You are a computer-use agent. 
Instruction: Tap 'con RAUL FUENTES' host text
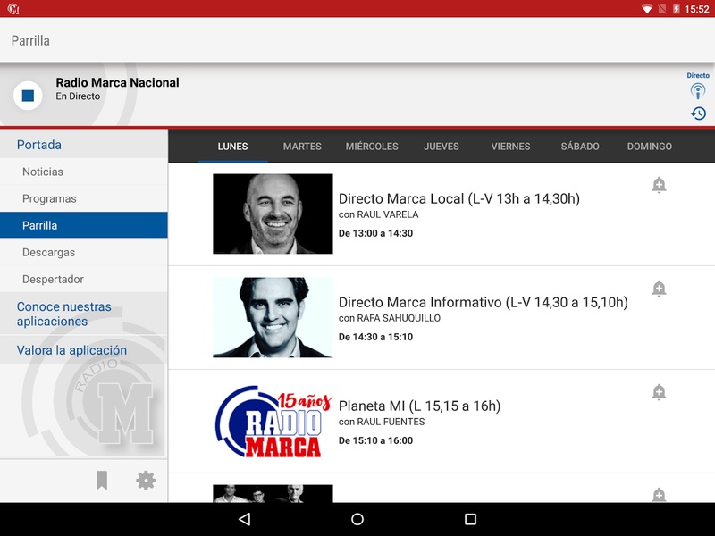(x=382, y=422)
